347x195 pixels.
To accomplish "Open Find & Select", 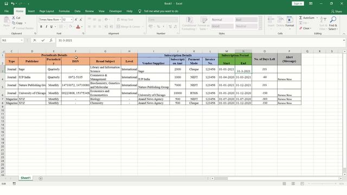I will (333, 23).
